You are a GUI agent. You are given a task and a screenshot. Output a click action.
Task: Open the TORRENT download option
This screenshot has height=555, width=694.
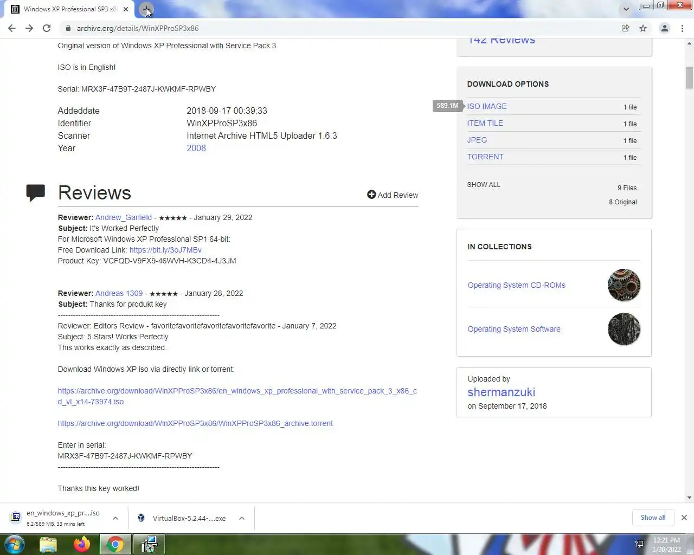[485, 157]
